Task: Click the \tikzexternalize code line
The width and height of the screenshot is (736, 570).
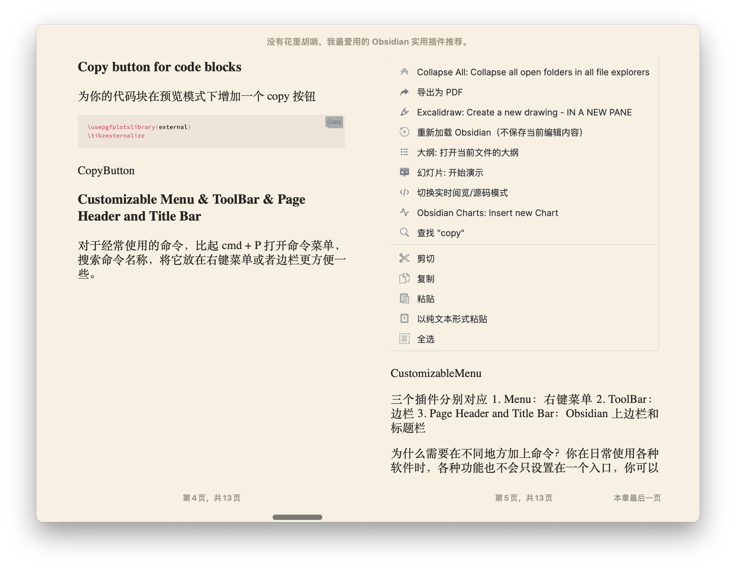Action: coord(116,136)
